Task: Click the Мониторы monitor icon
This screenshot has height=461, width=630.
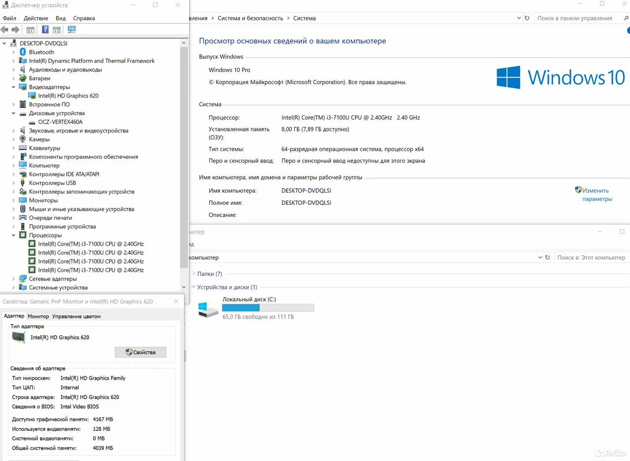Action: [23, 200]
